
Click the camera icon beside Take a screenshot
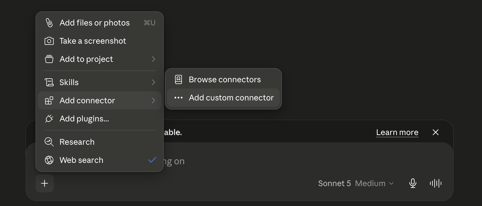click(x=49, y=41)
